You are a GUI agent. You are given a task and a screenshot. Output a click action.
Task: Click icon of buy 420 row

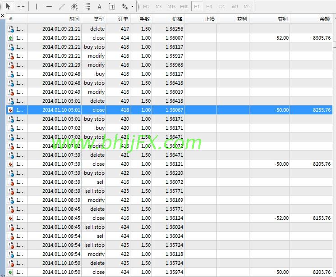[10, 128]
